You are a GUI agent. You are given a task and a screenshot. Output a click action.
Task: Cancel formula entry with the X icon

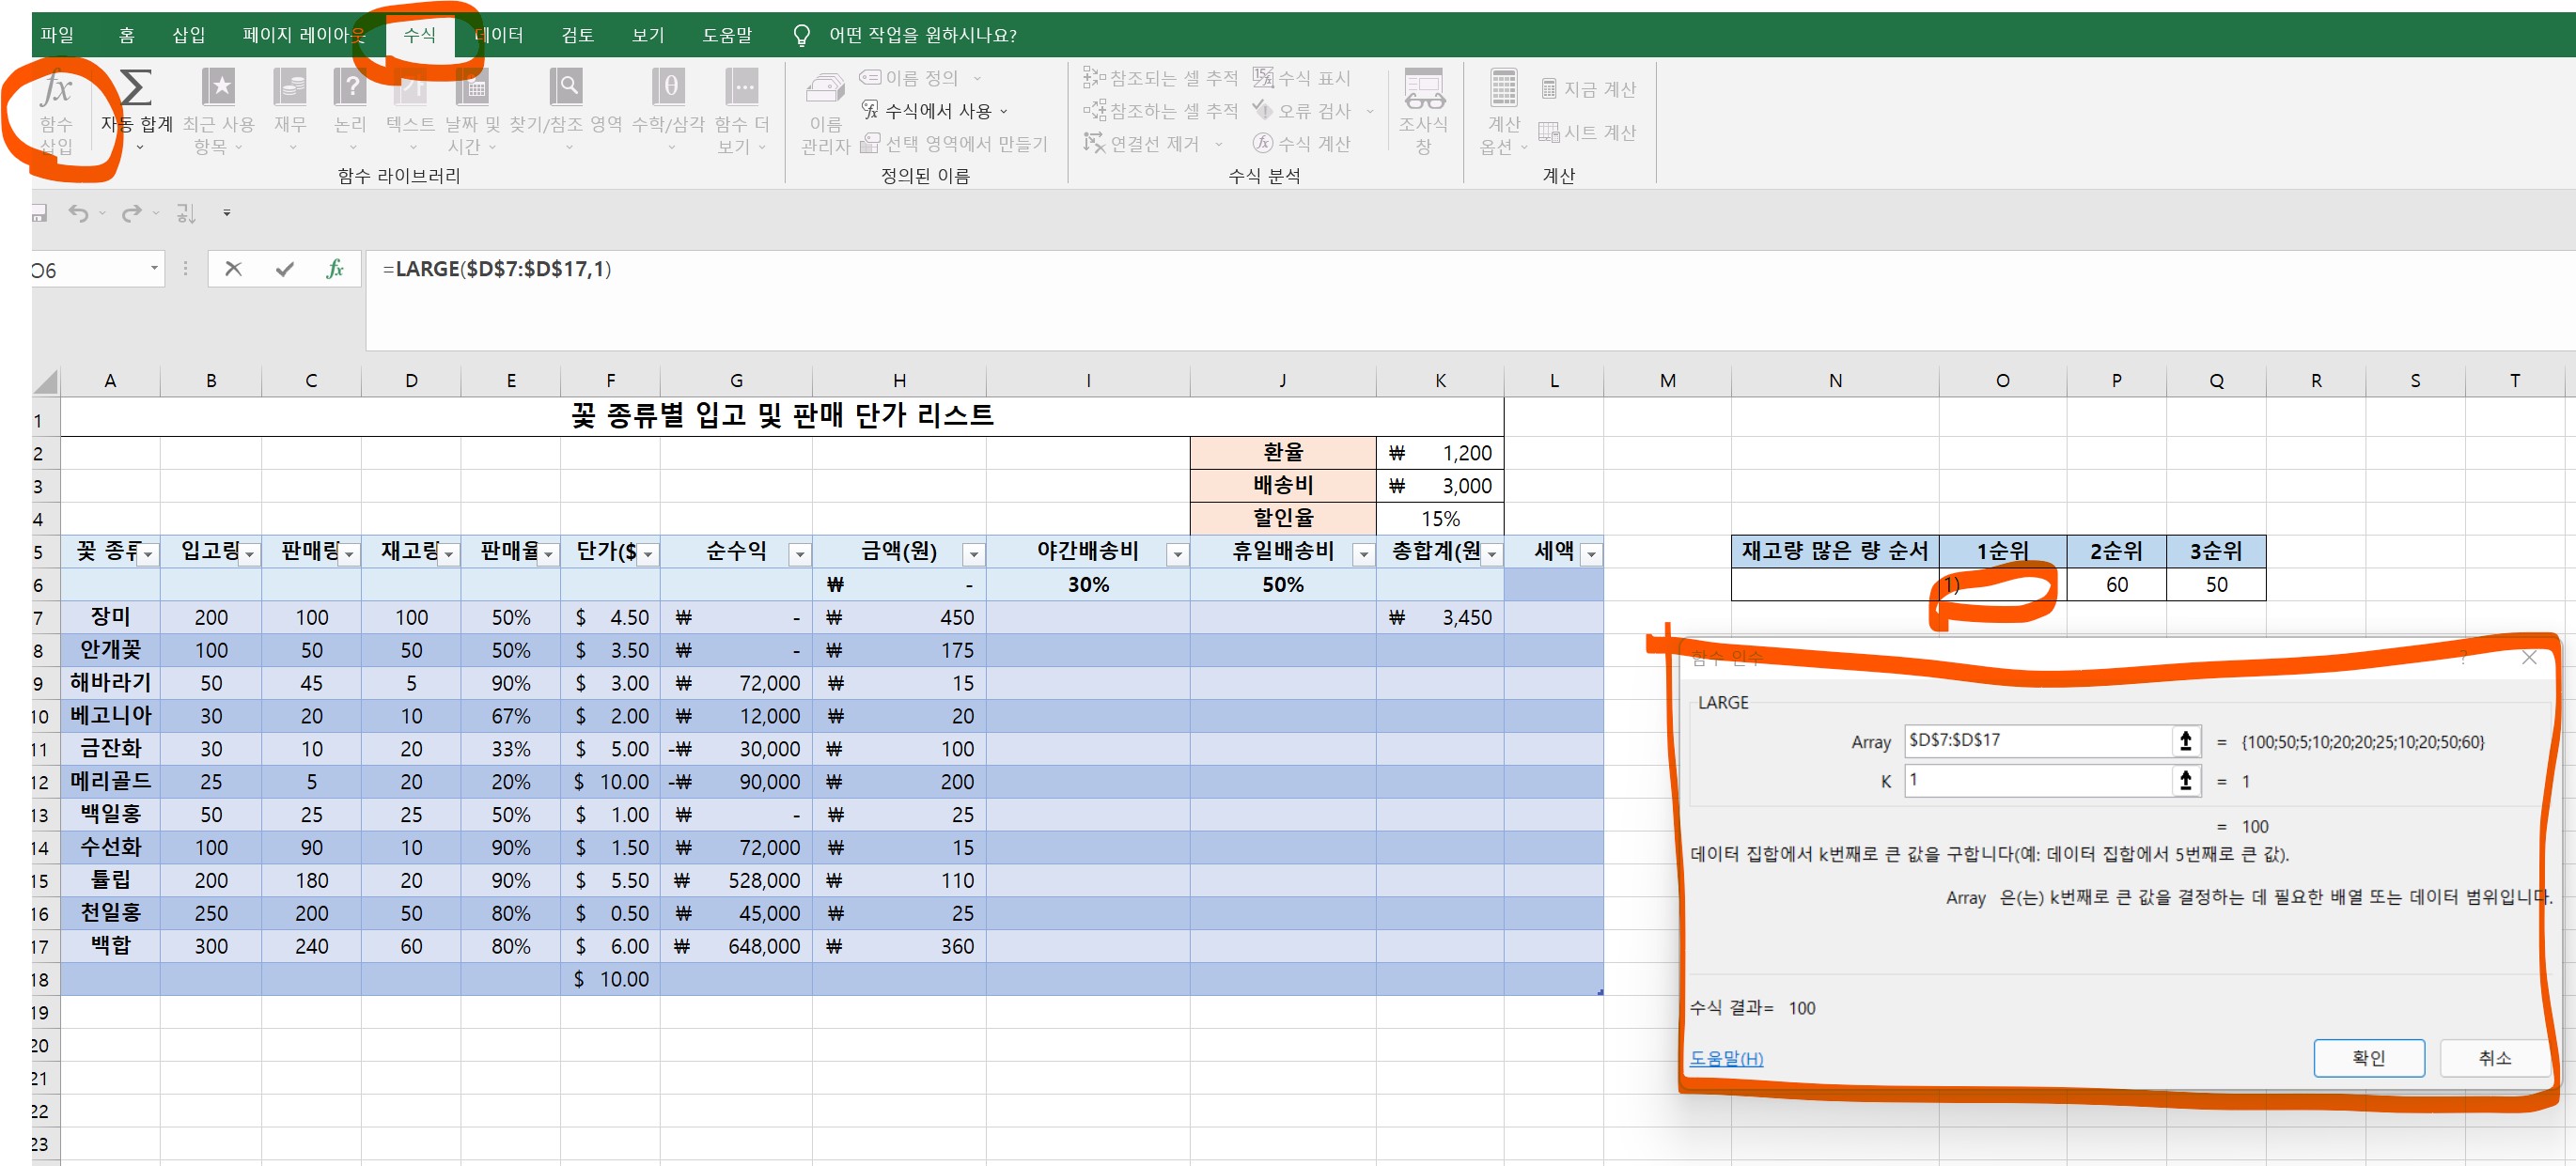pyautogui.click(x=233, y=269)
